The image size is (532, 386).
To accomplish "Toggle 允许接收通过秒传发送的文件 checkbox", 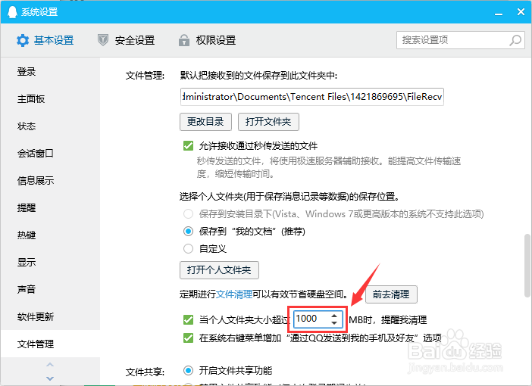I will (188, 146).
